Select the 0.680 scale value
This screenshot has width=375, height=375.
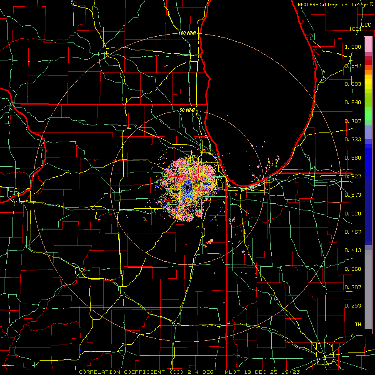353,158
